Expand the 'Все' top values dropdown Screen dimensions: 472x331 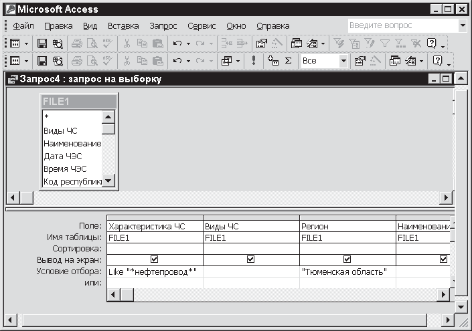343,61
